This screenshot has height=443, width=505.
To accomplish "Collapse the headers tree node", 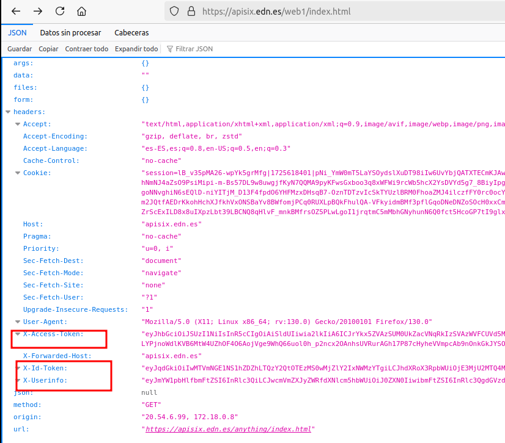I will coord(8,112).
